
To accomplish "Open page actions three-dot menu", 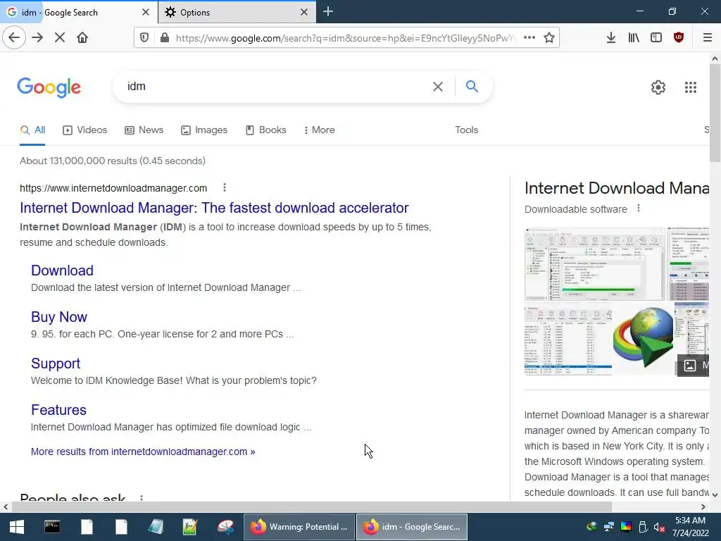I will click(x=529, y=38).
